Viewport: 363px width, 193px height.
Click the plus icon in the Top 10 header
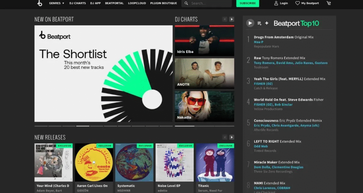[267, 23]
